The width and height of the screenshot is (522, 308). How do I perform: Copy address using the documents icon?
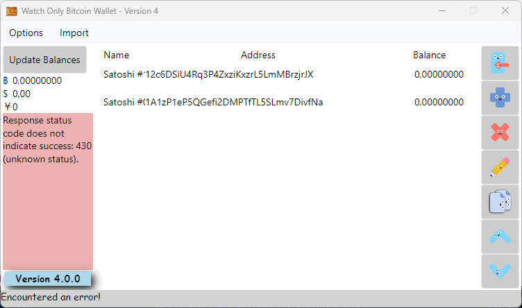point(500,202)
